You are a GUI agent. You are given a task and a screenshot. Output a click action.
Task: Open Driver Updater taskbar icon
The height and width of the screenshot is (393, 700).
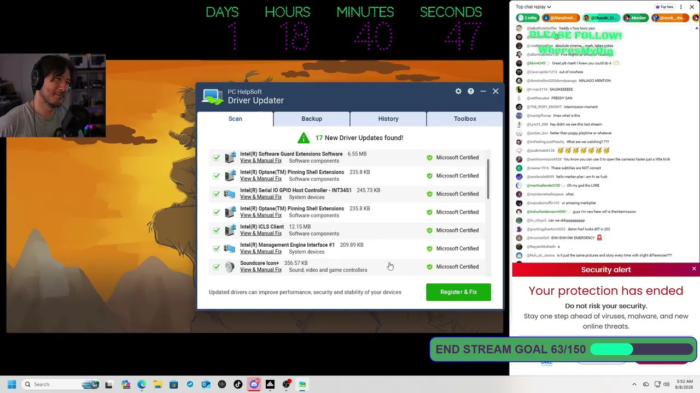point(302,384)
